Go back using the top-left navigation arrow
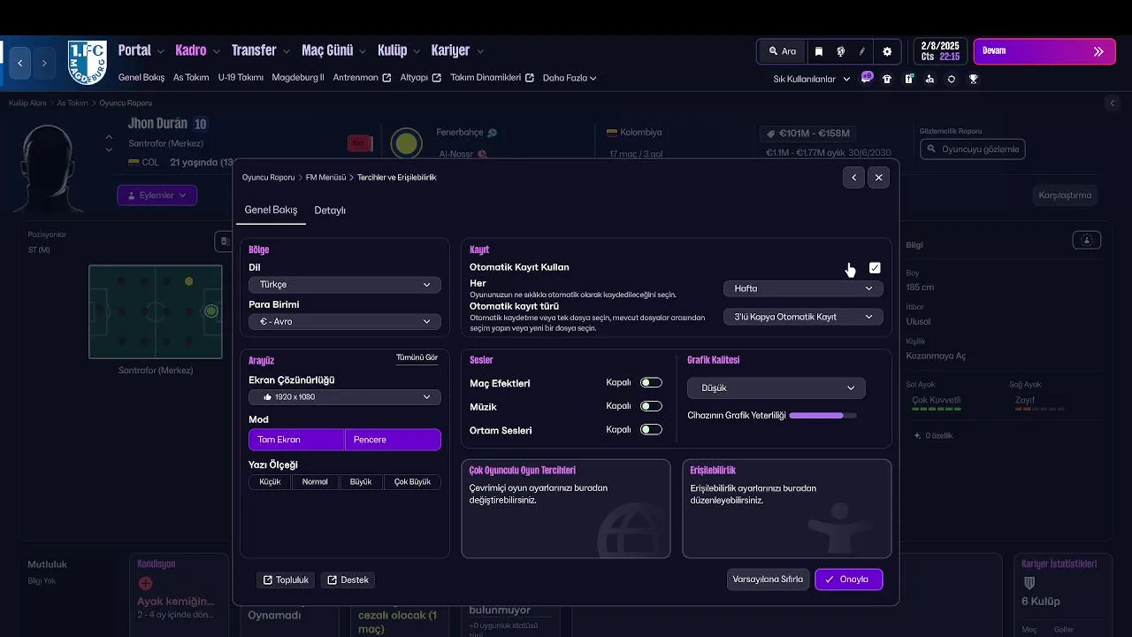1132x637 pixels. pos(20,64)
